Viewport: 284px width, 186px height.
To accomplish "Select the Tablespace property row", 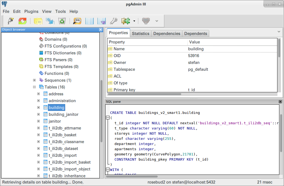I will click(x=192, y=70).
